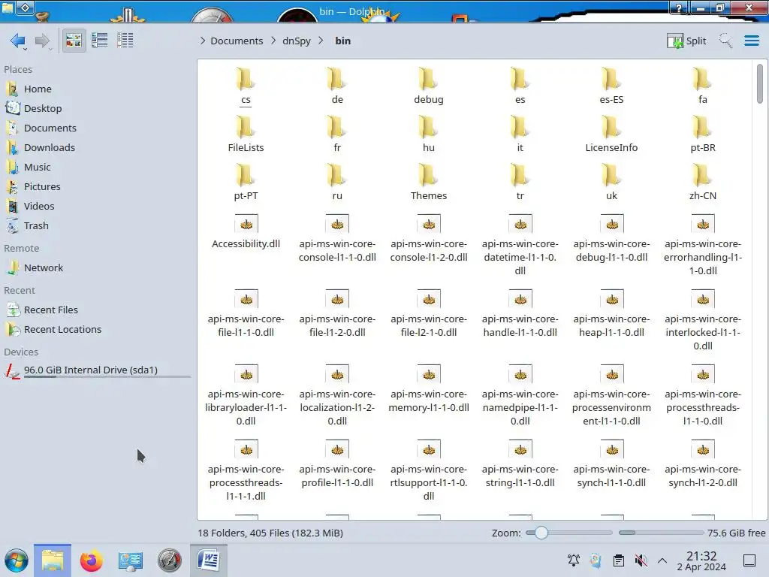Click api-ms-win-core-debug-l1-1-0.dll filename text
Viewport: 769px width, 577px height.
pyautogui.click(x=611, y=251)
